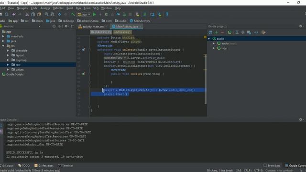The image size is (306, 172).
Task: Click the Find magnifier icon
Action: coord(46,14)
